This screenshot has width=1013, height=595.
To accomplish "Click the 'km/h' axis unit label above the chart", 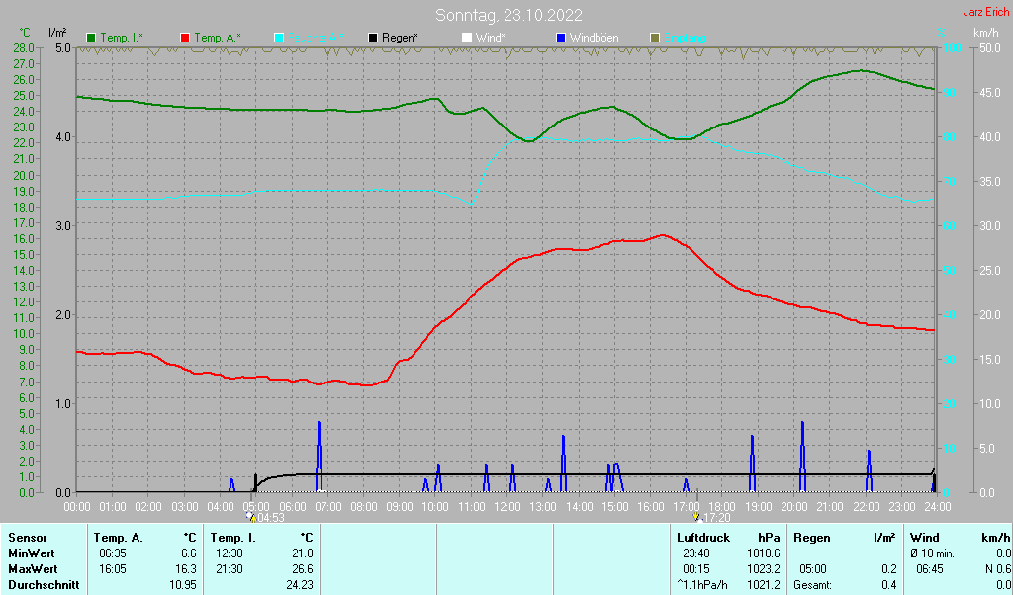I will (x=986, y=33).
